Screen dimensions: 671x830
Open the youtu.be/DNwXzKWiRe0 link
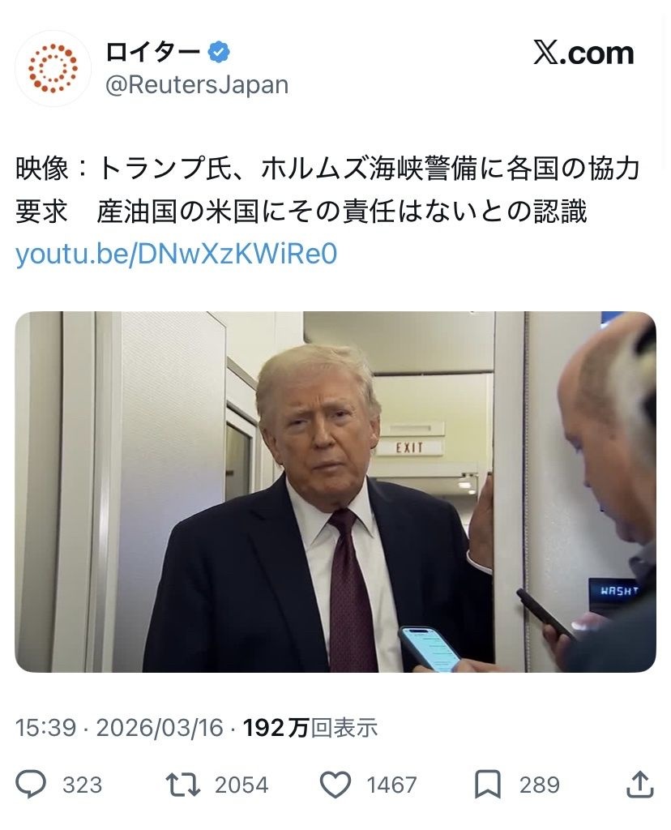pyautogui.click(x=176, y=254)
